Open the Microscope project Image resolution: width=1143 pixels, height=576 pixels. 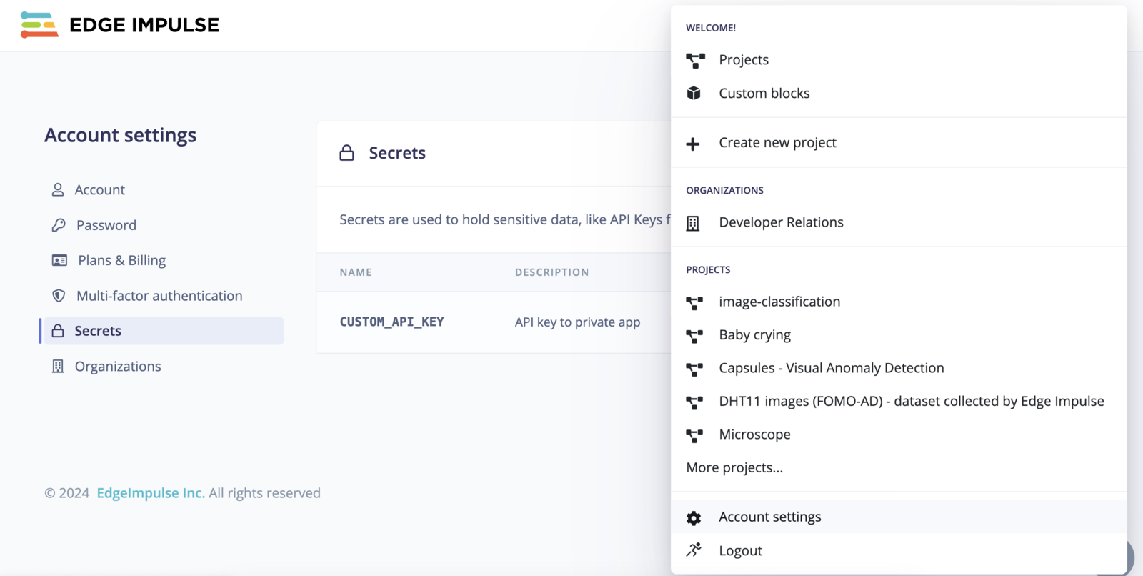[x=754, y=435]
